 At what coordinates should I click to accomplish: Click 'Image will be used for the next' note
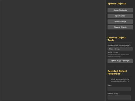coord(118,55)
